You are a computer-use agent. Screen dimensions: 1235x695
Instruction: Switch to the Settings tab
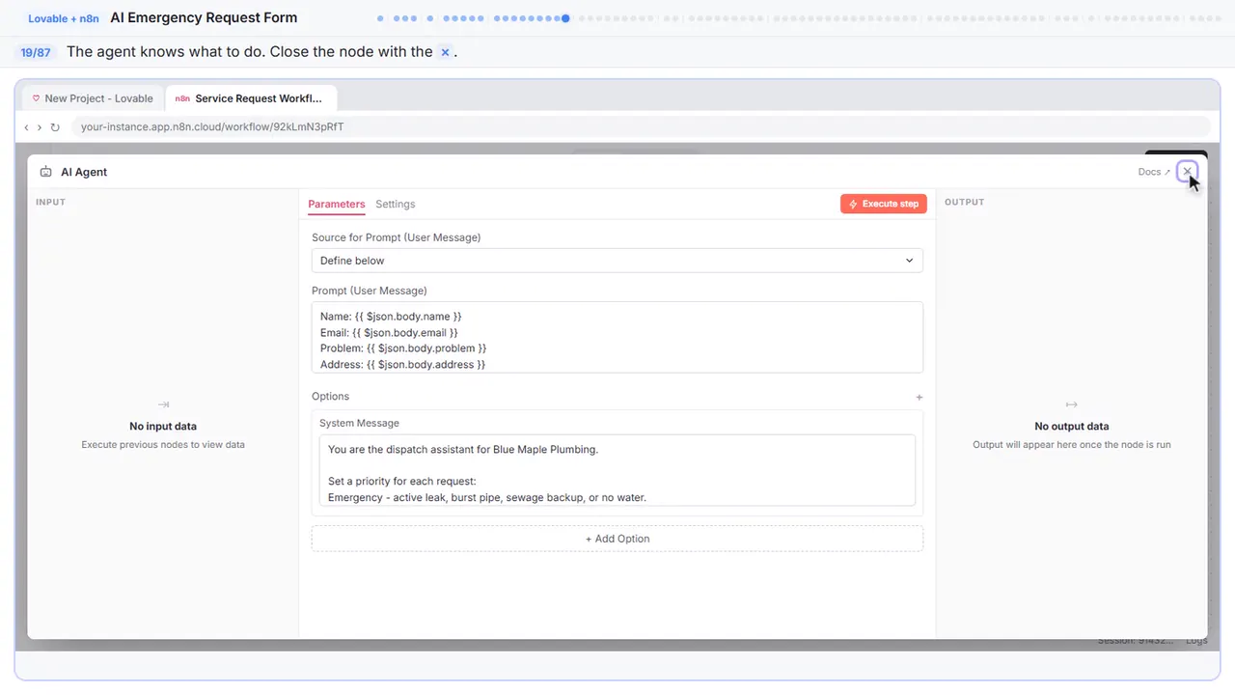[396, 204]
